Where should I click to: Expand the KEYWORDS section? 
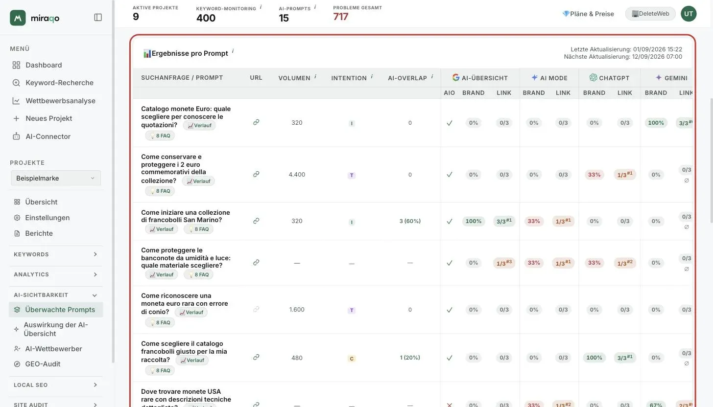coord(56,254)
